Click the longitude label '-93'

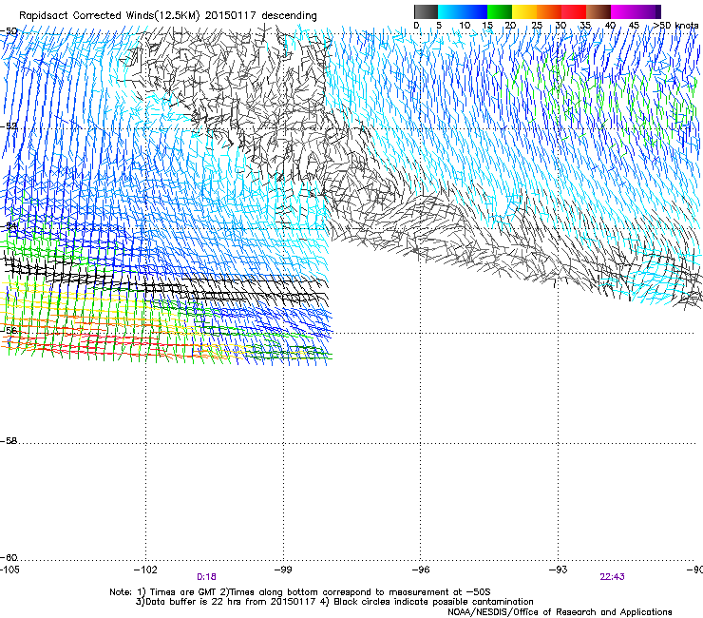559,570
